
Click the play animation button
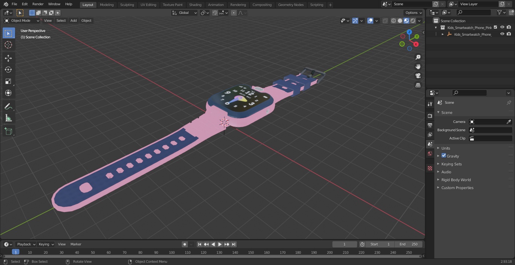[220, 244]
